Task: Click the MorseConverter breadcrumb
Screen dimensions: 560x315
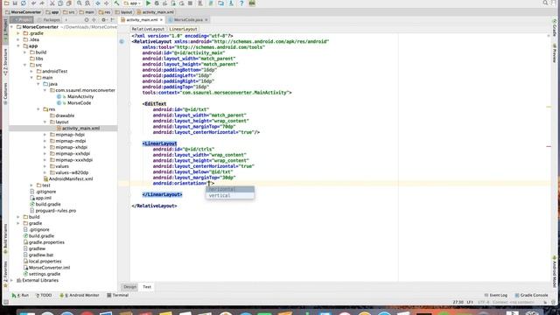Action: point(24,12)
